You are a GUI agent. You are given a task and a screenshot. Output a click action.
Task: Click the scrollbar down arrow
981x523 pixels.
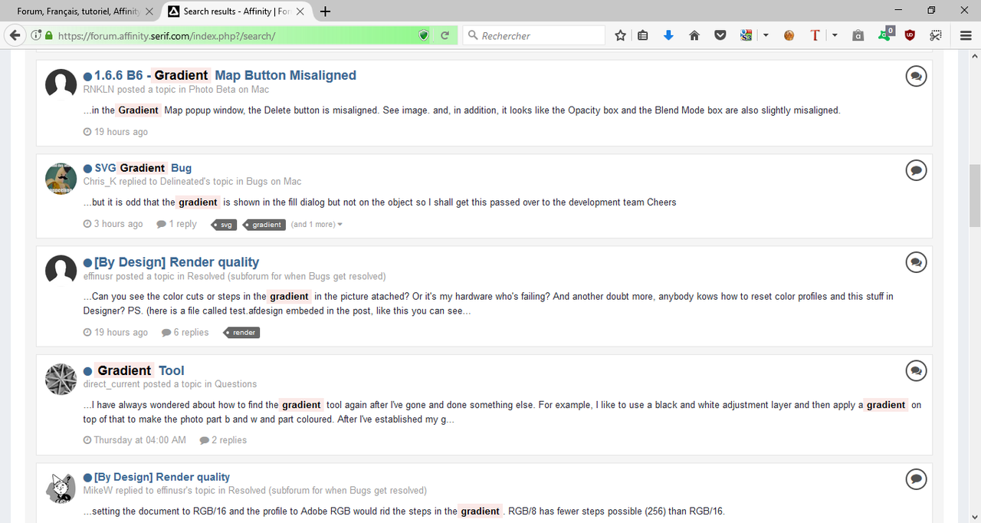coord(975,515)
